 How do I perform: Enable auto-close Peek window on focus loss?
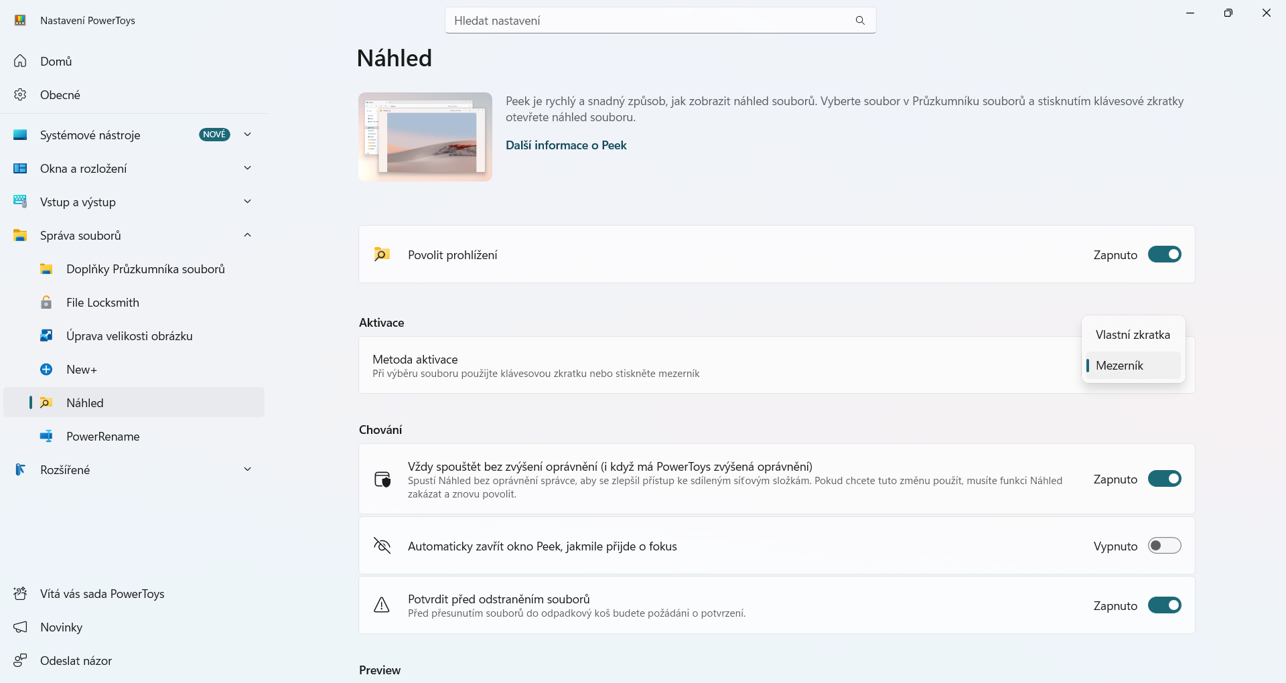coord(1164,546)
